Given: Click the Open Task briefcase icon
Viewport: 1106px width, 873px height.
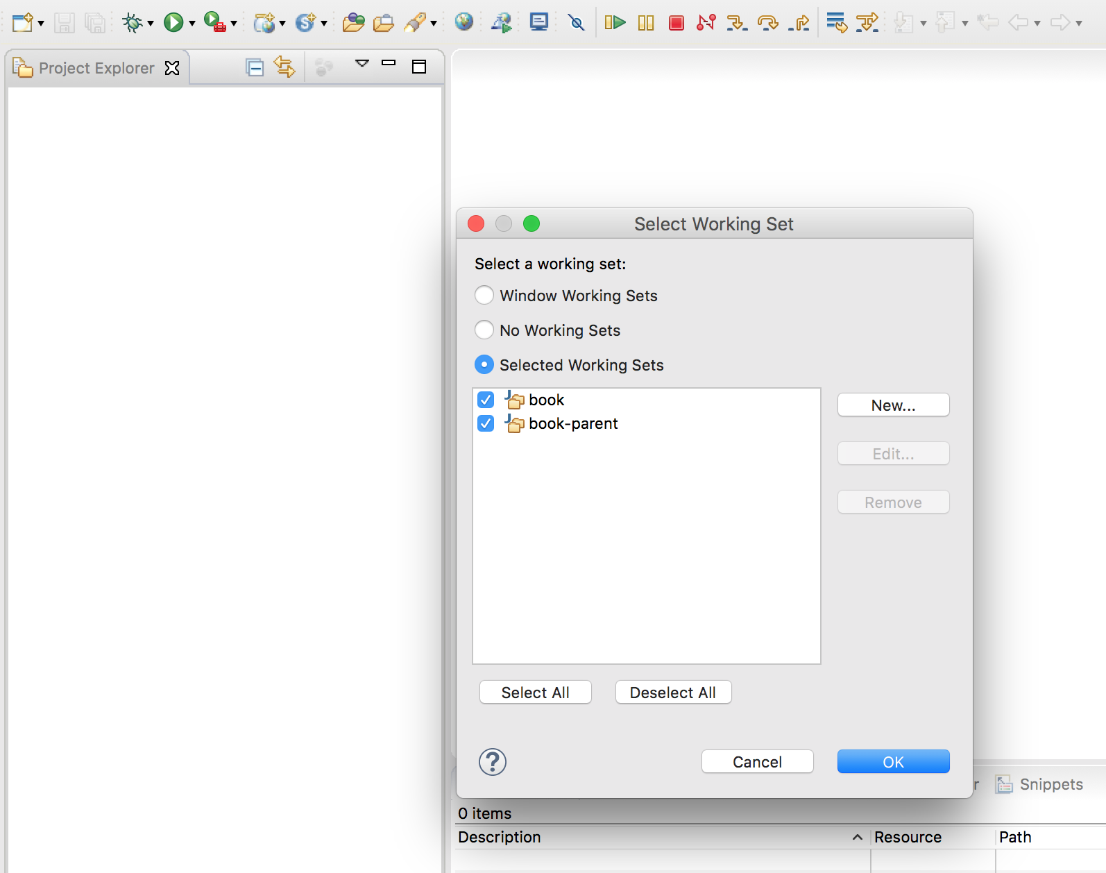Looking at the screenshot, I should [384, 23].
